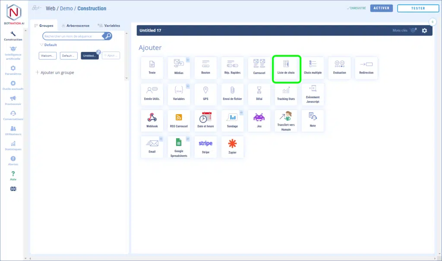Collapse the Default group
Viewport: 442px width, 261px height.
click(x=41, y=45)
